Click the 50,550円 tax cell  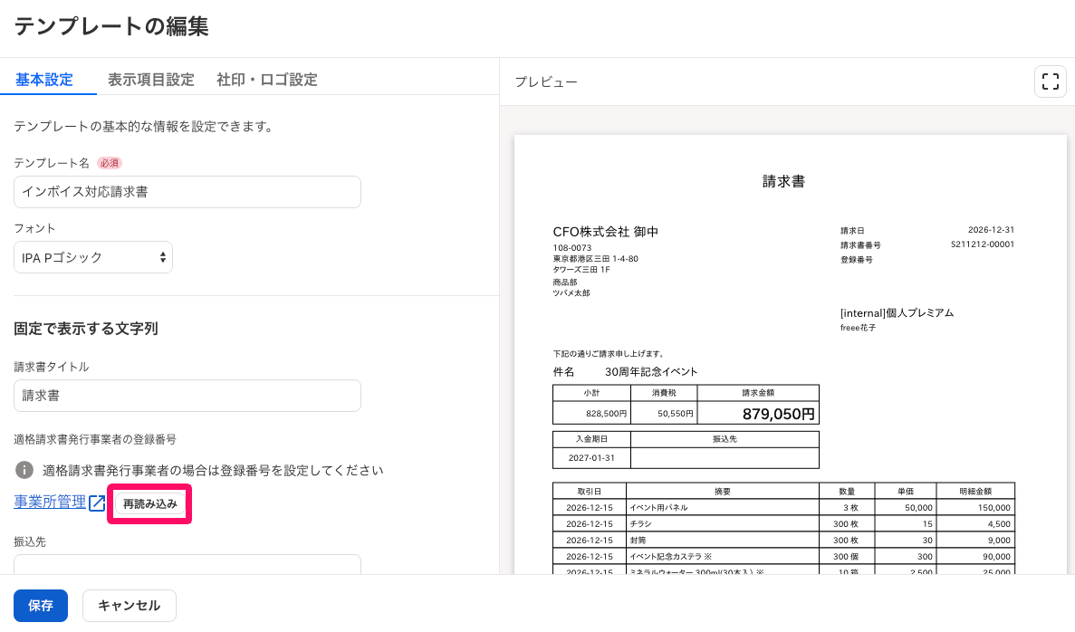coord(664,414)
